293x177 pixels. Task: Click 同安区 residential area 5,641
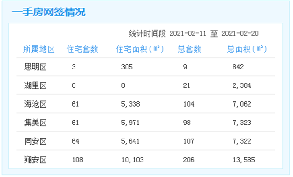[130, 141]
